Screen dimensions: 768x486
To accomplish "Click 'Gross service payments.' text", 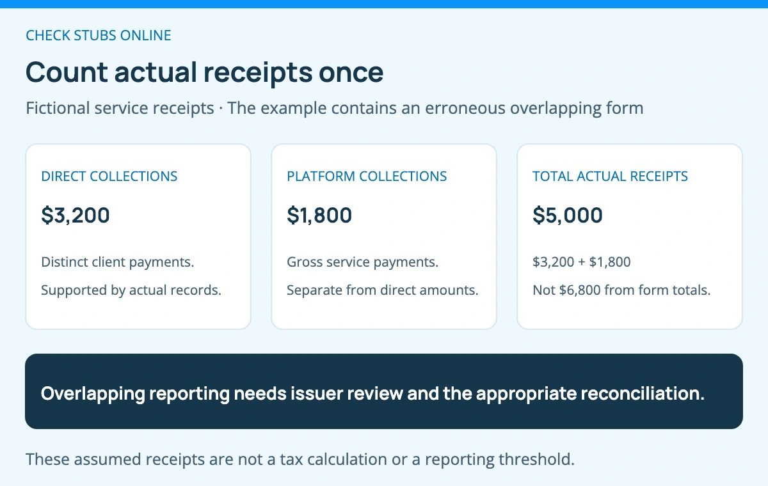I will coord(363,262).
